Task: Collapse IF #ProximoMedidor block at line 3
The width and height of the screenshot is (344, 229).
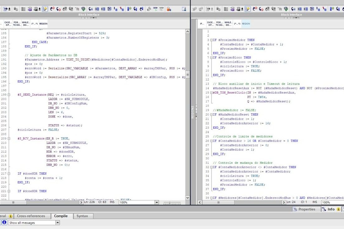Action: [x=212, y=40]
